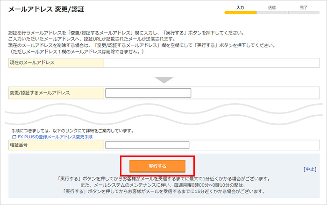Image resolution: width=327 pixels, height=205 pixels.
Task: Select the 送信 step tab
Action: pos(272,7)
